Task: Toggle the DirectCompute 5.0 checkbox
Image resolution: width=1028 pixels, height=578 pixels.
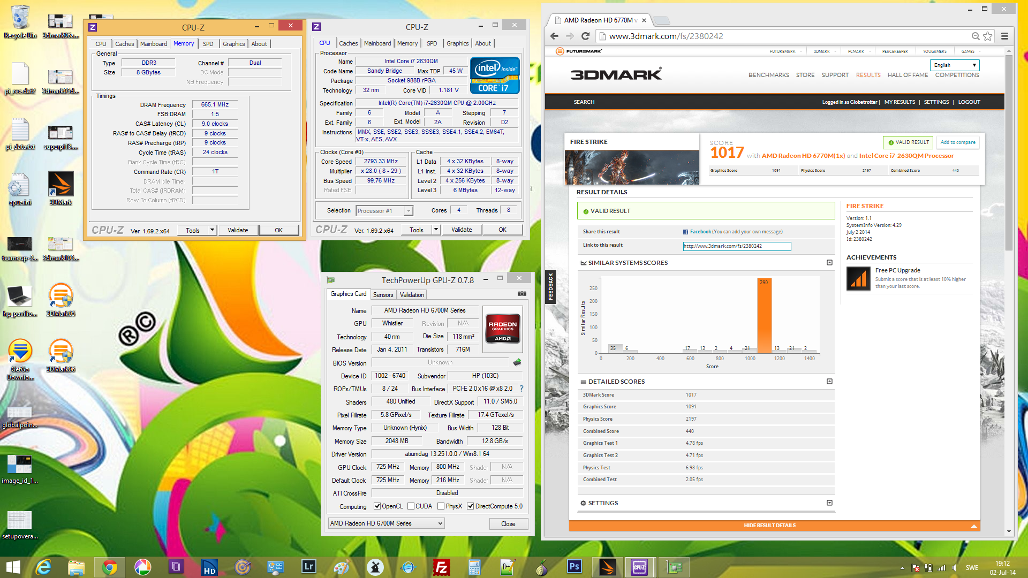Action: [x=470, y=506]
